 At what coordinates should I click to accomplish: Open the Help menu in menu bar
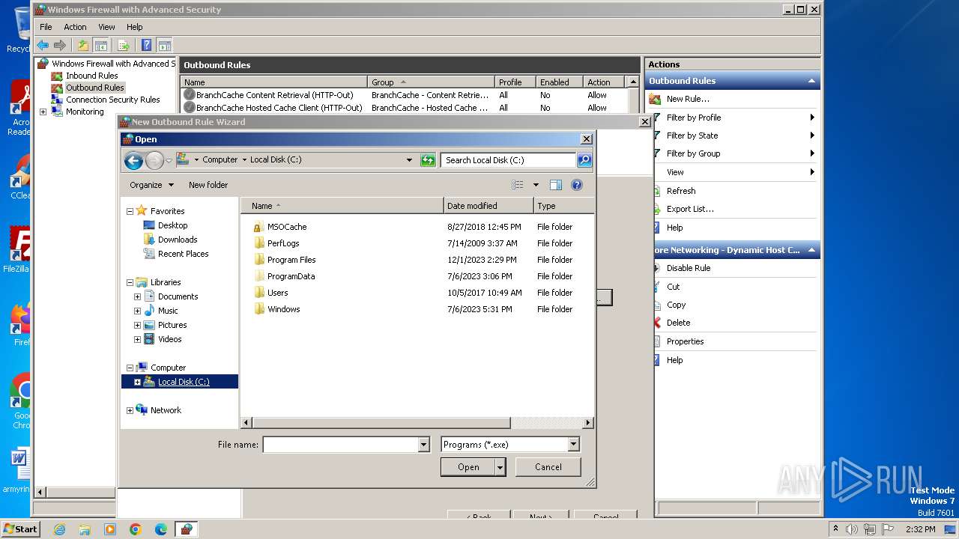point(134,27)
